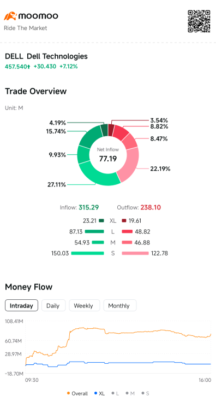The width and height of the screenshot is (216, 413).
Task: Open the DELL Dell Technologies stock title
Action: click(46, 56)
